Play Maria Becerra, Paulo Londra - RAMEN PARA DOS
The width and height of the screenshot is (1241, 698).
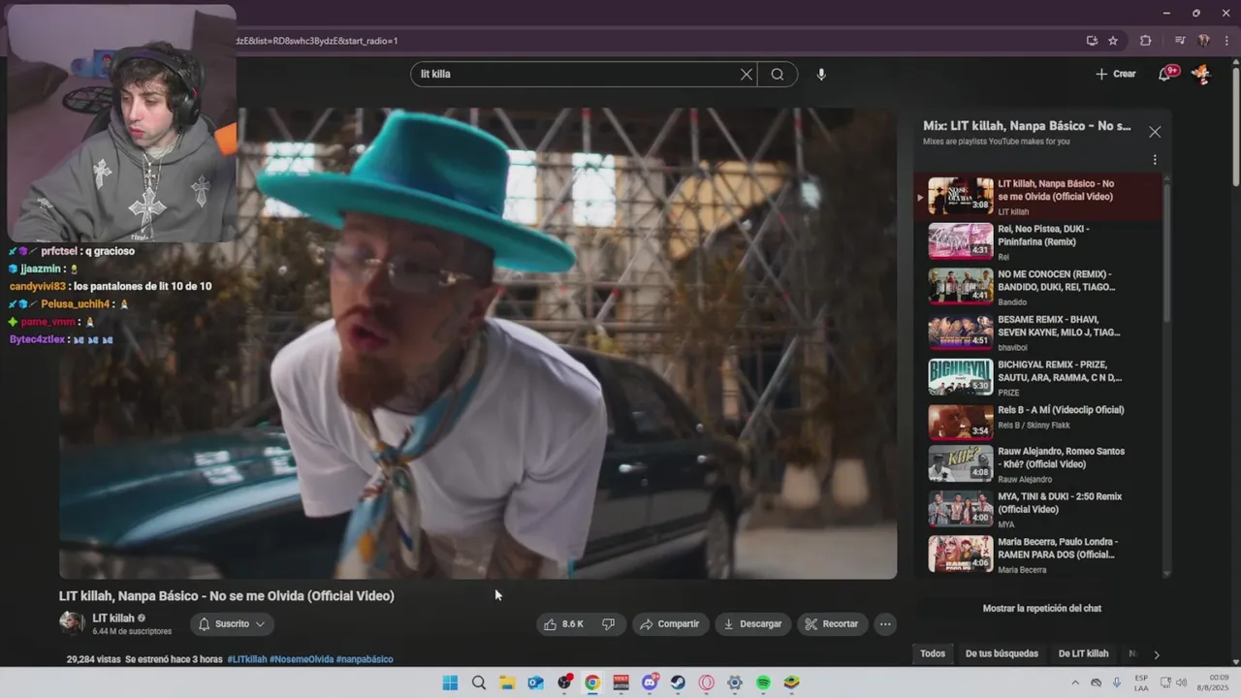click(x=1037, y=555)
